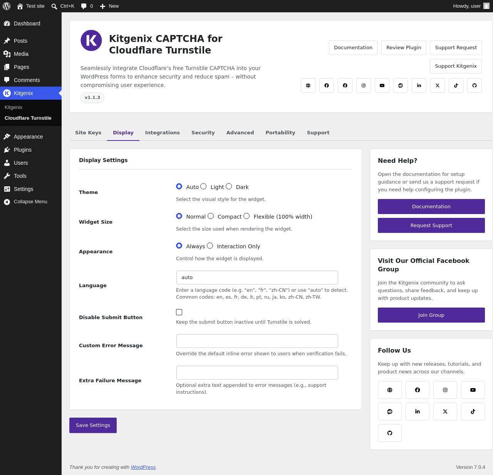Open Settings in the sidebar
The height and width of the screenshot is (475, 493).
[31, 189]
